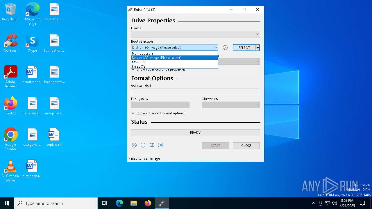Open Adobe Acrobat desktop shortcut

tap(11, 77)
